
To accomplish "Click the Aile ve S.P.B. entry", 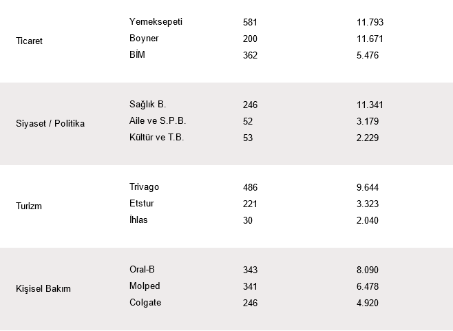I will pos(158,120).
